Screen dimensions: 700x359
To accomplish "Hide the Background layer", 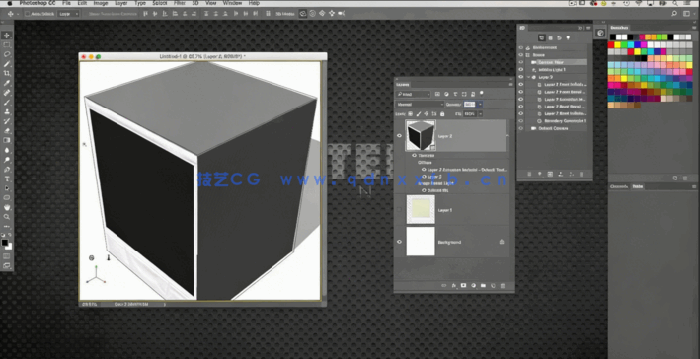I will [x=400, y=242].
